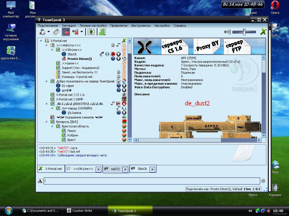Open text formatting A button
289x216 pixels.
[40, 181]
